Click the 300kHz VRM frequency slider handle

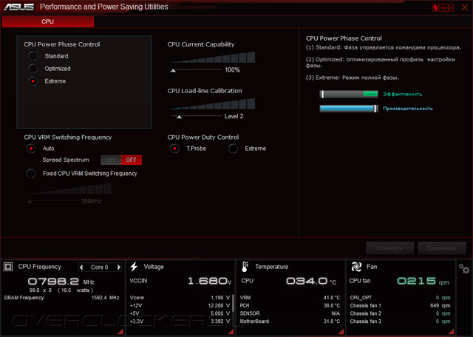(30, 202)
